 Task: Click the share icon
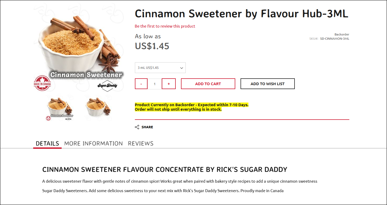point(137,127)
